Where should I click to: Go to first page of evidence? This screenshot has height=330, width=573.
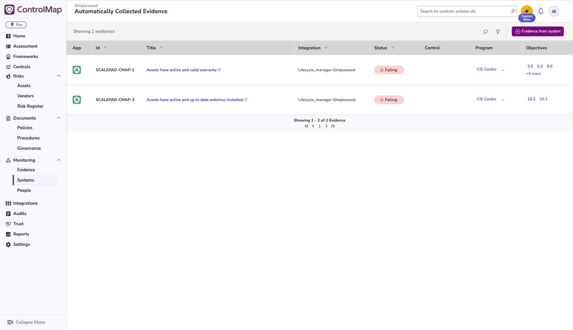pos(307,126)
